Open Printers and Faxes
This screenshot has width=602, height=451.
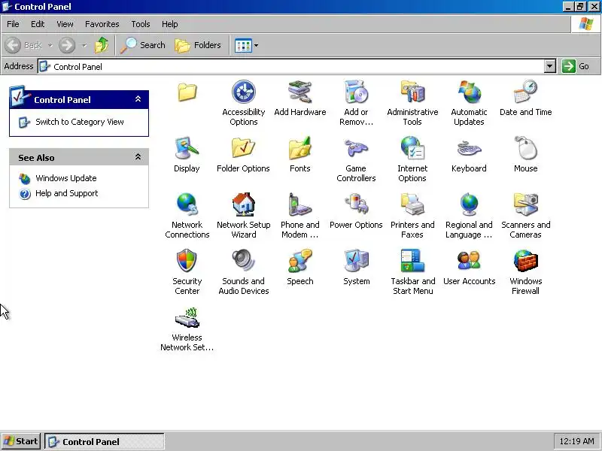(412, 204)
